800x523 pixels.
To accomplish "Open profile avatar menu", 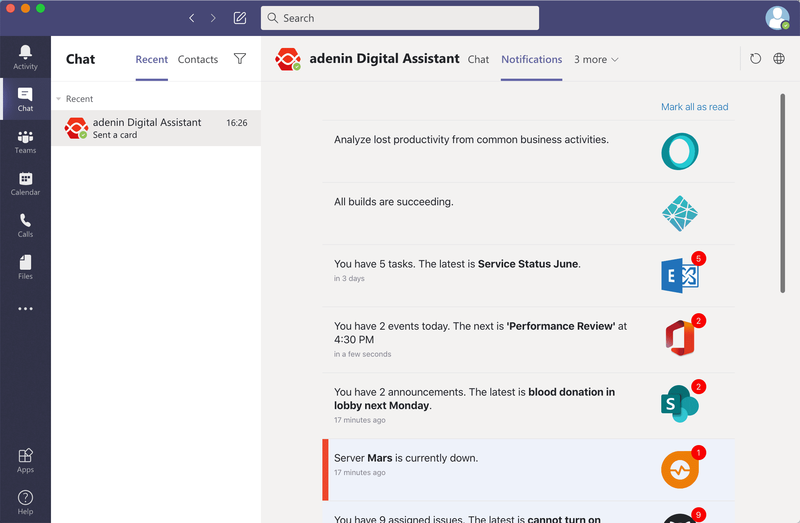I will (x=777, y=18).
